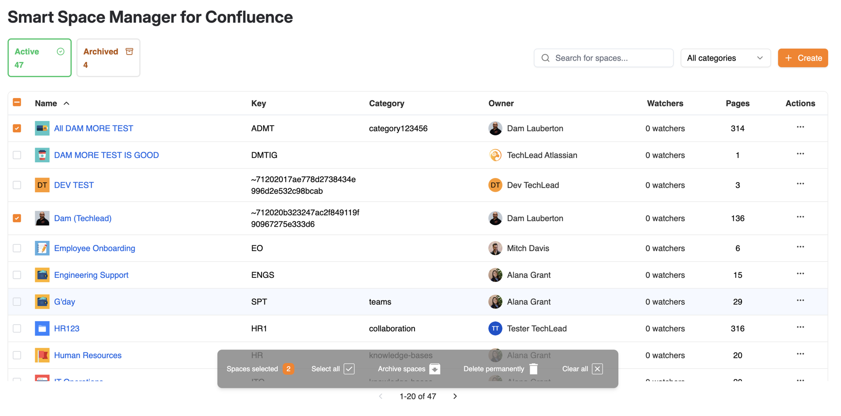Open the All categories dropdown
The height and width of the screenshot is (416, 841).
pos(725,58)
